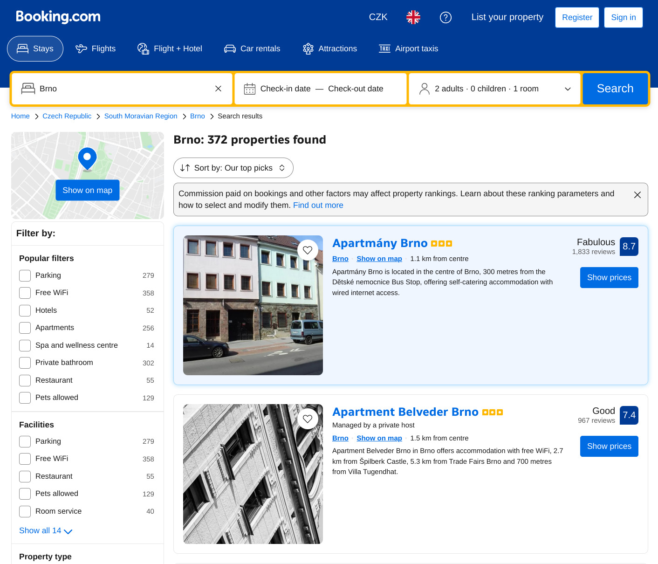The height and width of the screenshot is (564, 658).
Task: Switch to the Flights tab
Action: [96, 48]
